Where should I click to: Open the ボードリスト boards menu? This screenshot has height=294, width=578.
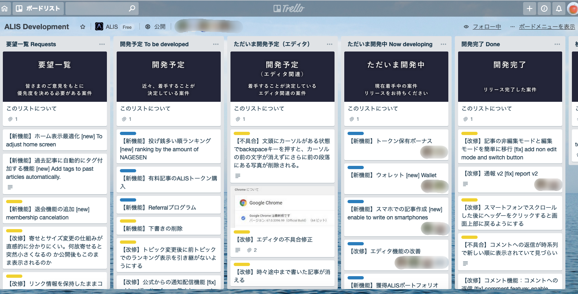(x=37, y=9)
